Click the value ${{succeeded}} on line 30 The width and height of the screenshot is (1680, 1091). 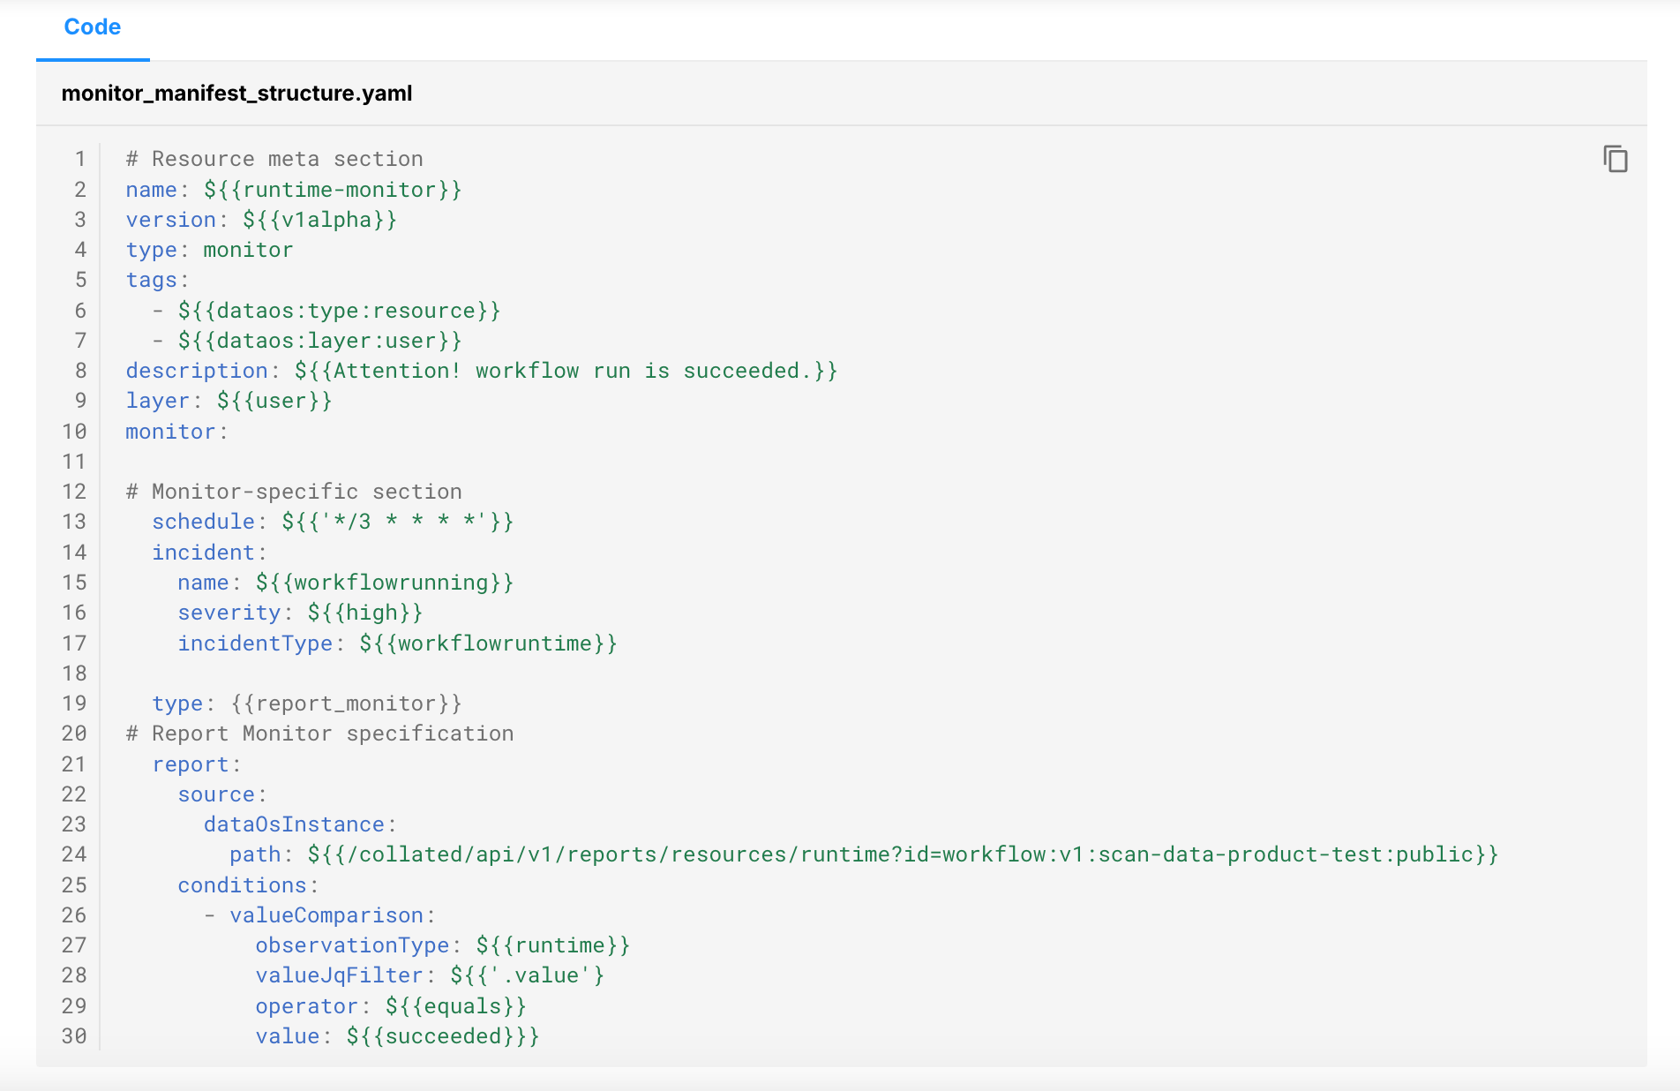[440, 1035]
